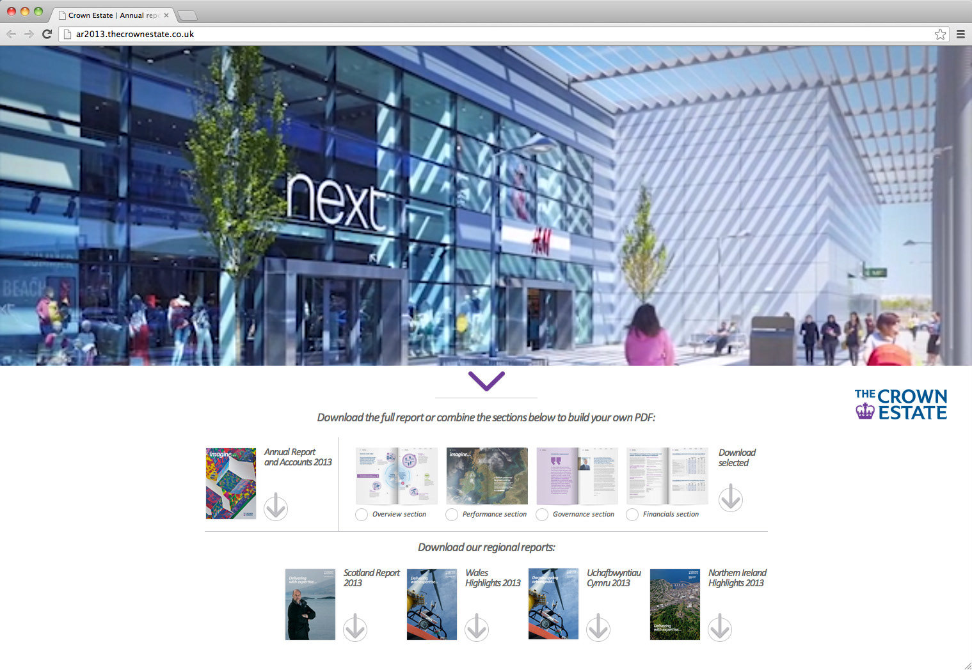Open the Wales Highlights cover thumbnail
This screenshot has height=670, width=972.
432,605
